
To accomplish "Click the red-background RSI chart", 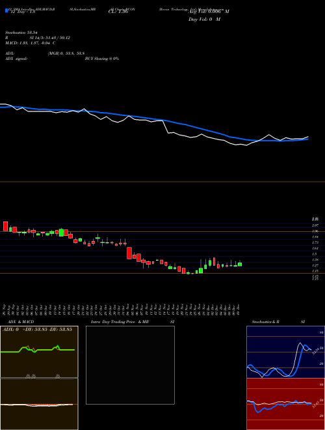I will coord(285,404).
